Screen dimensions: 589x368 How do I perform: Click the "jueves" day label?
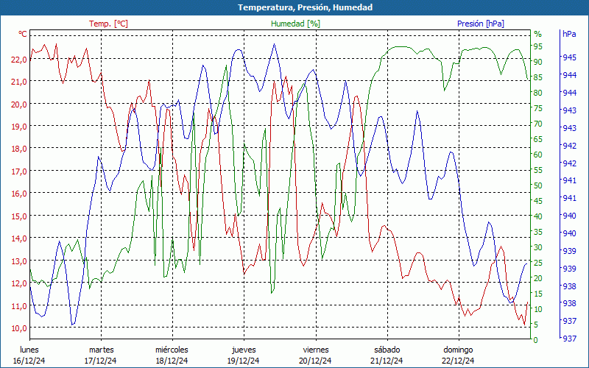[x=244, y=350]
